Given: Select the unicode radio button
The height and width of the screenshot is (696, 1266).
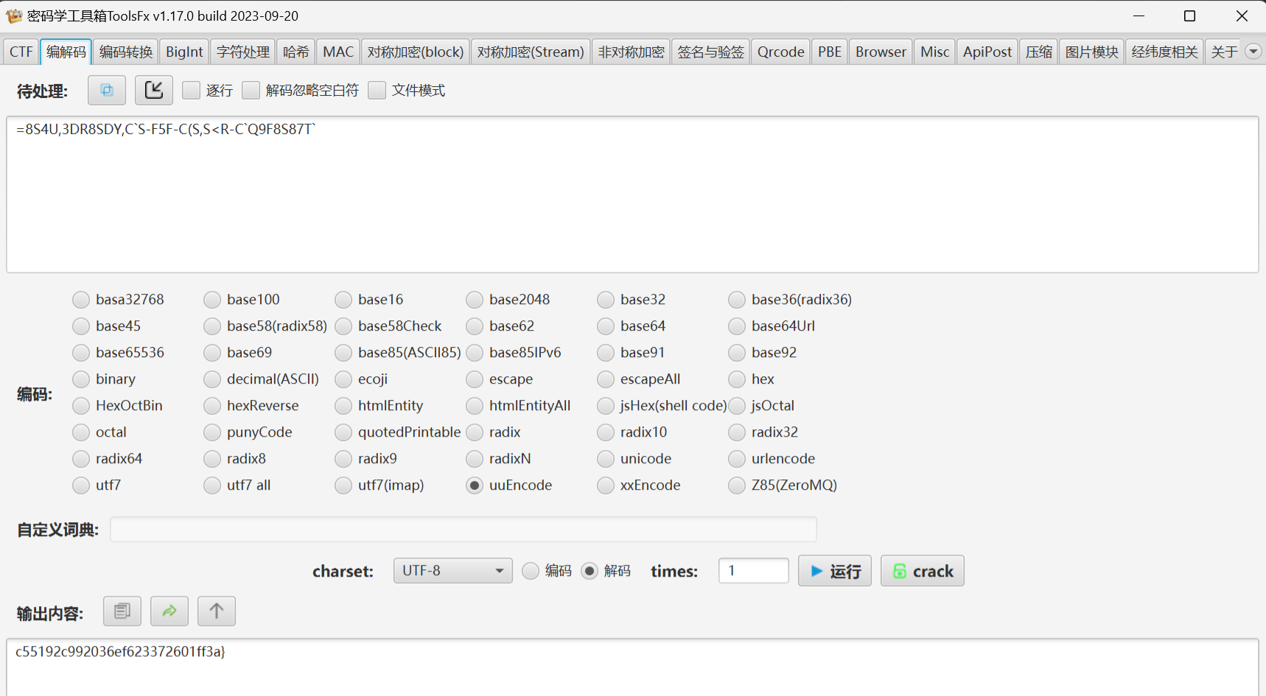Looking at the screenshot, I should click(606, 459).
